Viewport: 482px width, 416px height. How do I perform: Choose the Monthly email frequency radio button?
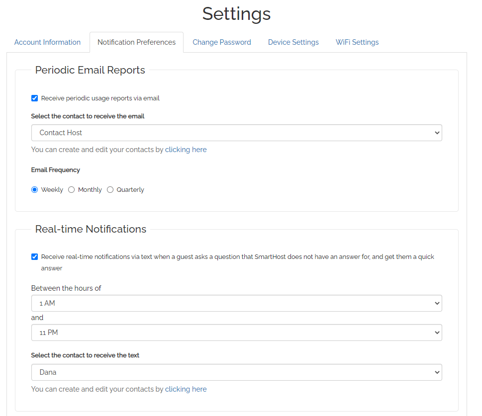pos(71,189)
